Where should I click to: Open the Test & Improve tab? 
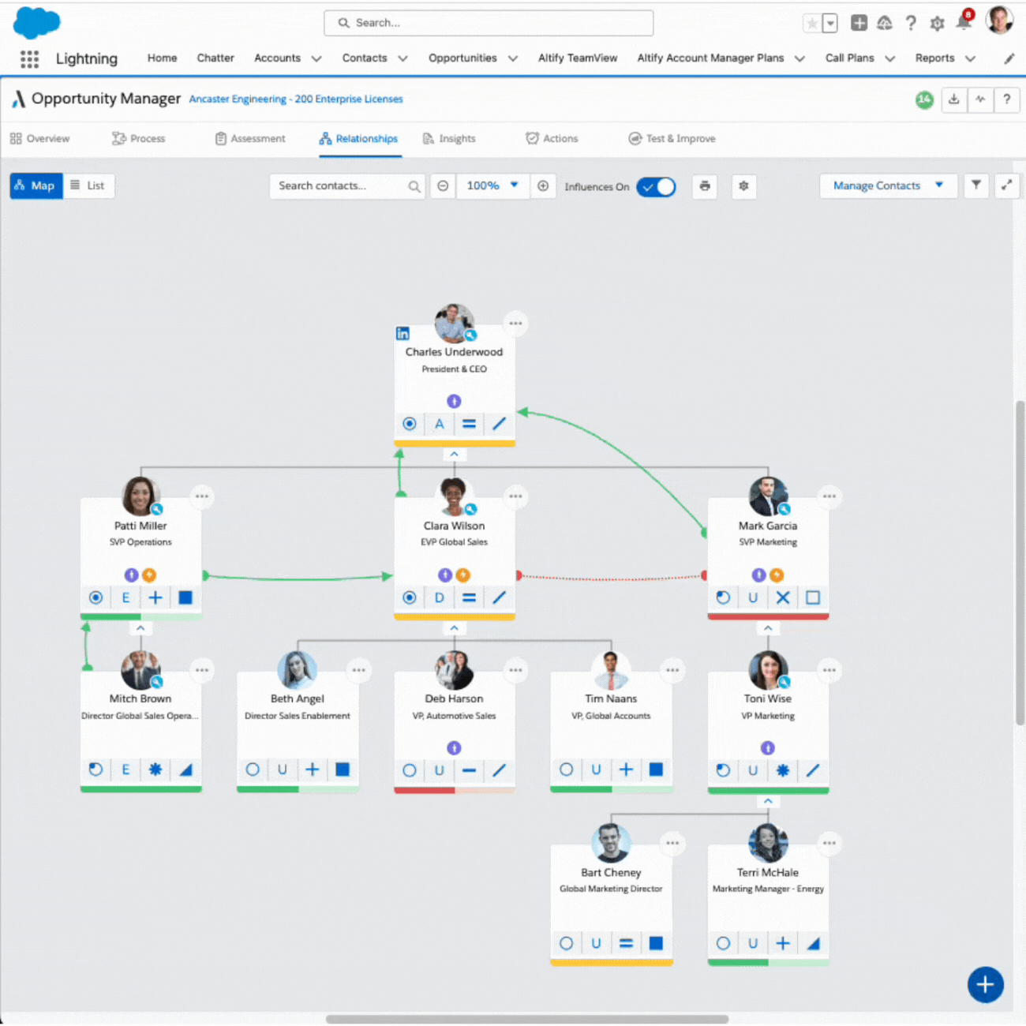[672, 139]
